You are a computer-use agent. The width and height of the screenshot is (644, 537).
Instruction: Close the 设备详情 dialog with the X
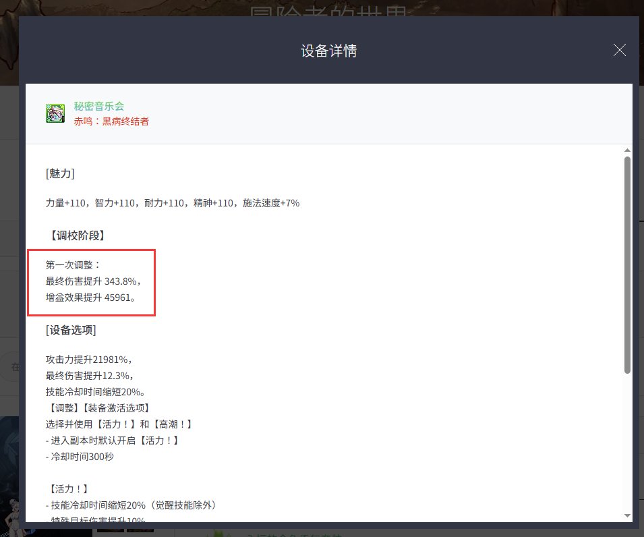tap(619, 50)
